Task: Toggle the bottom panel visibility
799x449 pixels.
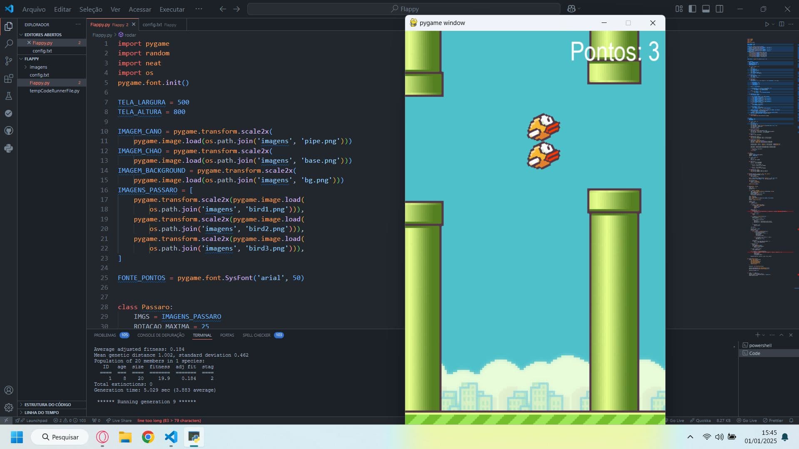Action: coord(706,9)
